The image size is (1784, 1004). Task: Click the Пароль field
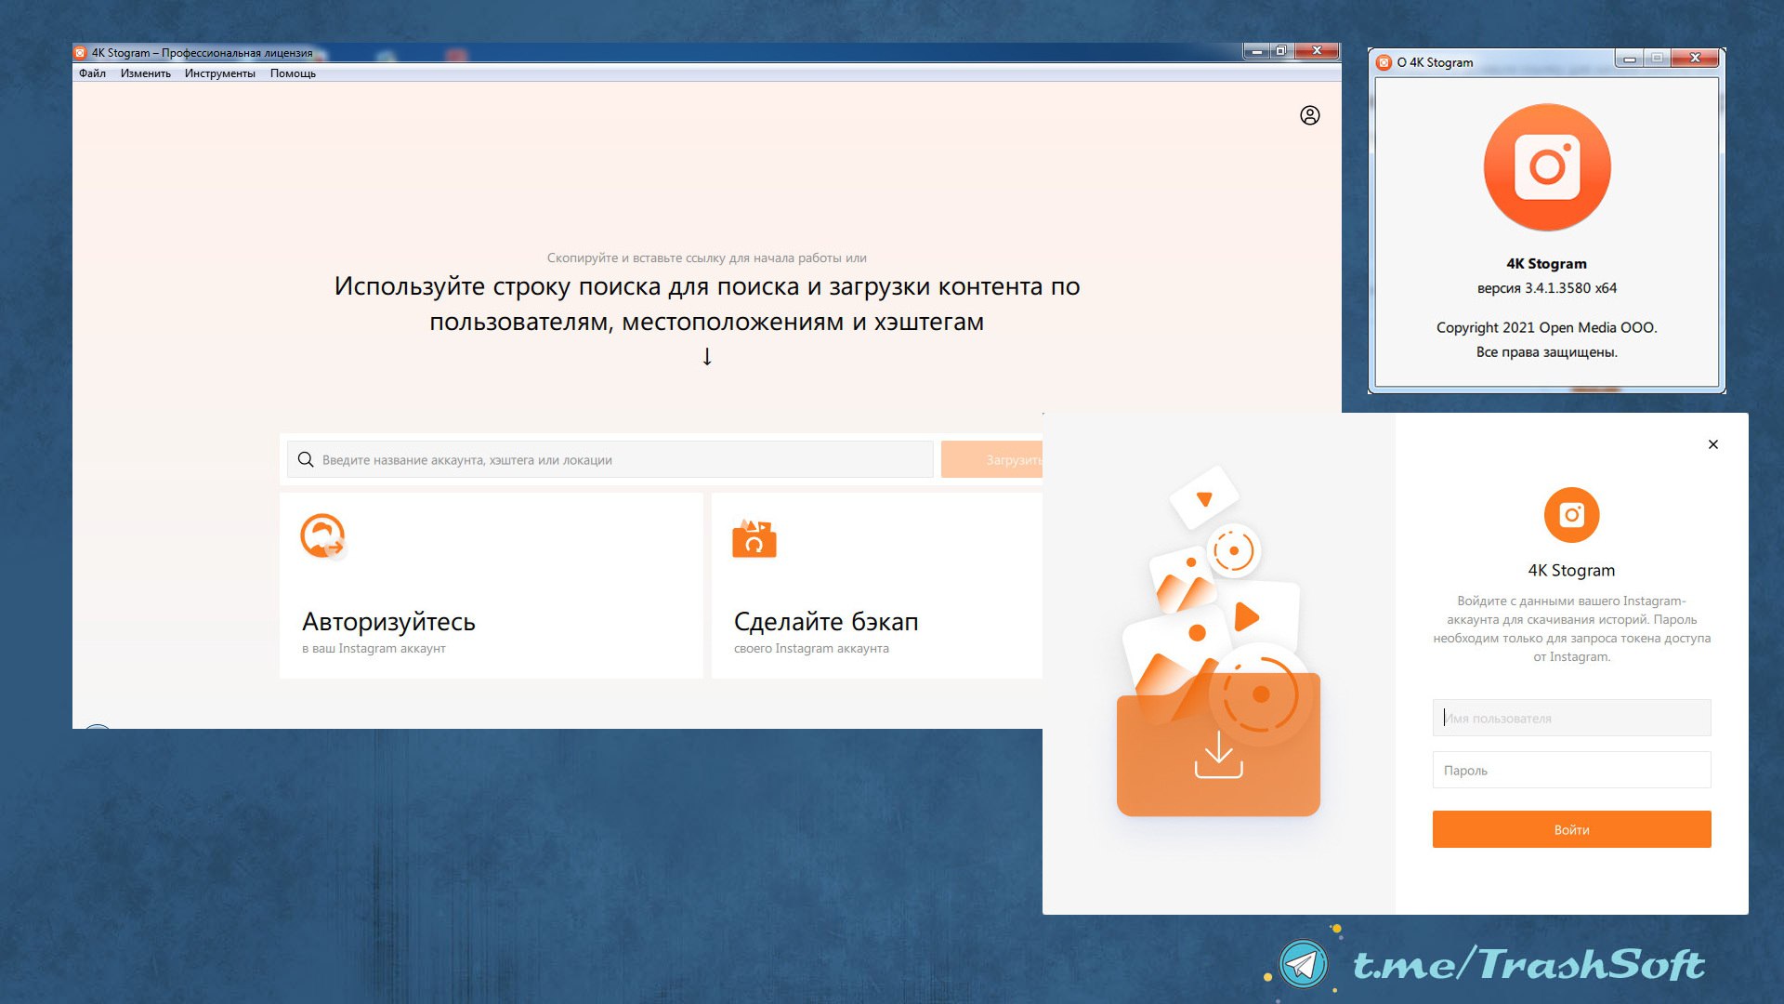(1571, 770)
